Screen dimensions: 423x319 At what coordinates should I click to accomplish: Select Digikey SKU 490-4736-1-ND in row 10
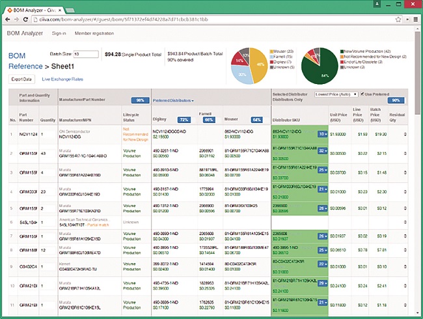coord(165,283)
